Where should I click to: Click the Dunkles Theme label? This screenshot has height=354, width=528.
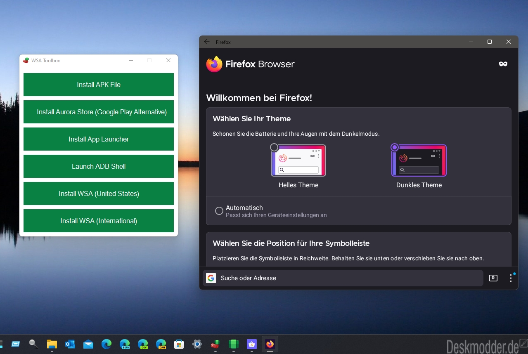(x=419, y=185)
